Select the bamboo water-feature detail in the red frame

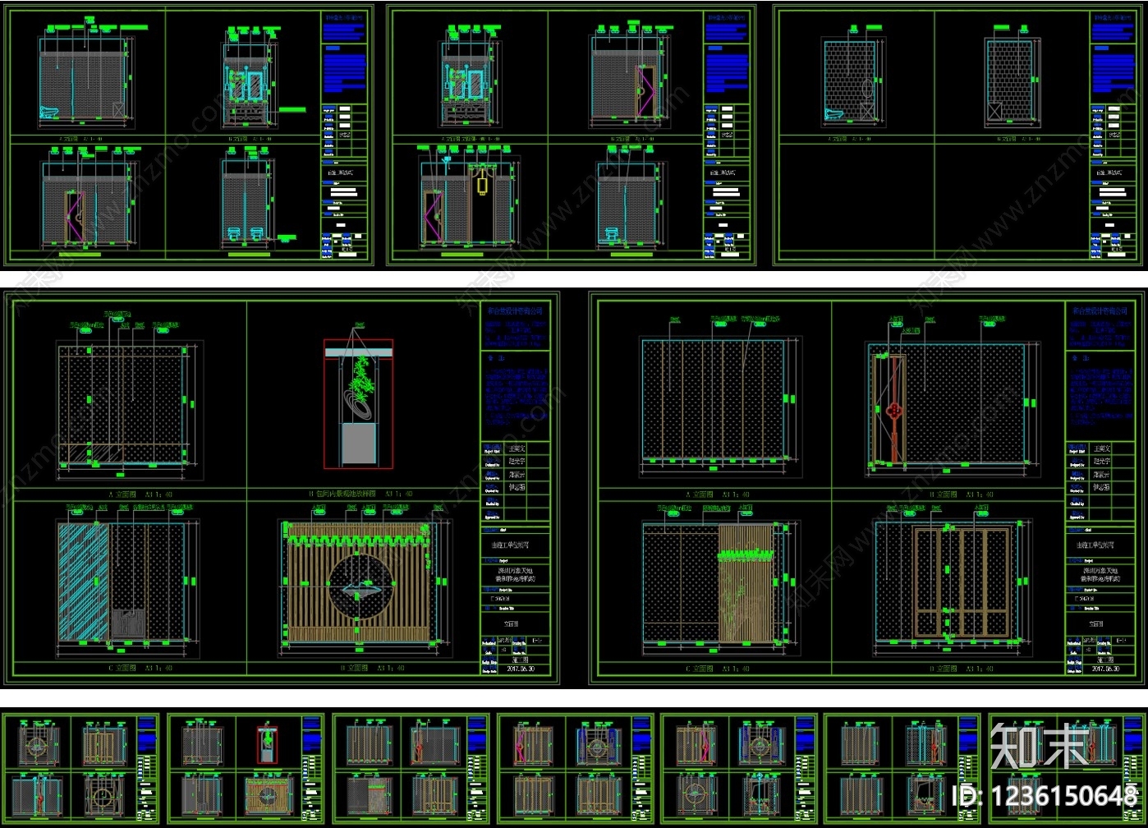click(358, 403)
